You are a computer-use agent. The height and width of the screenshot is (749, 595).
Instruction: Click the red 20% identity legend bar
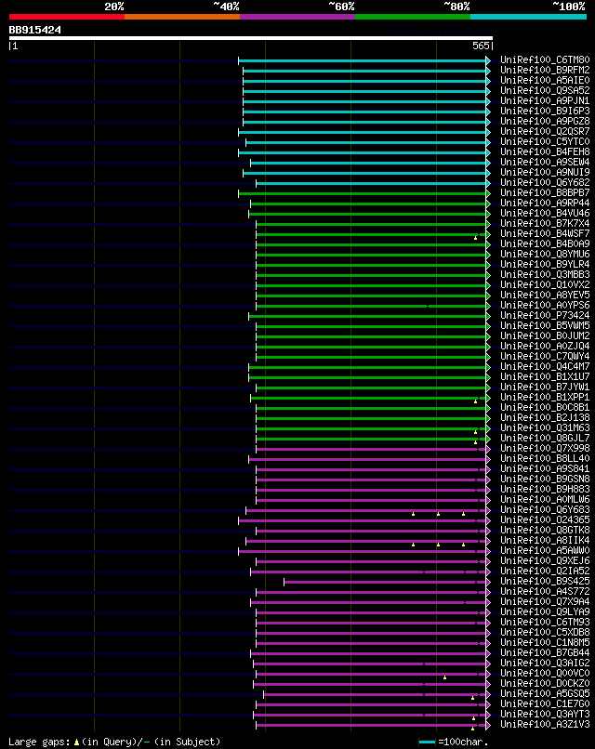click(66, 17)
